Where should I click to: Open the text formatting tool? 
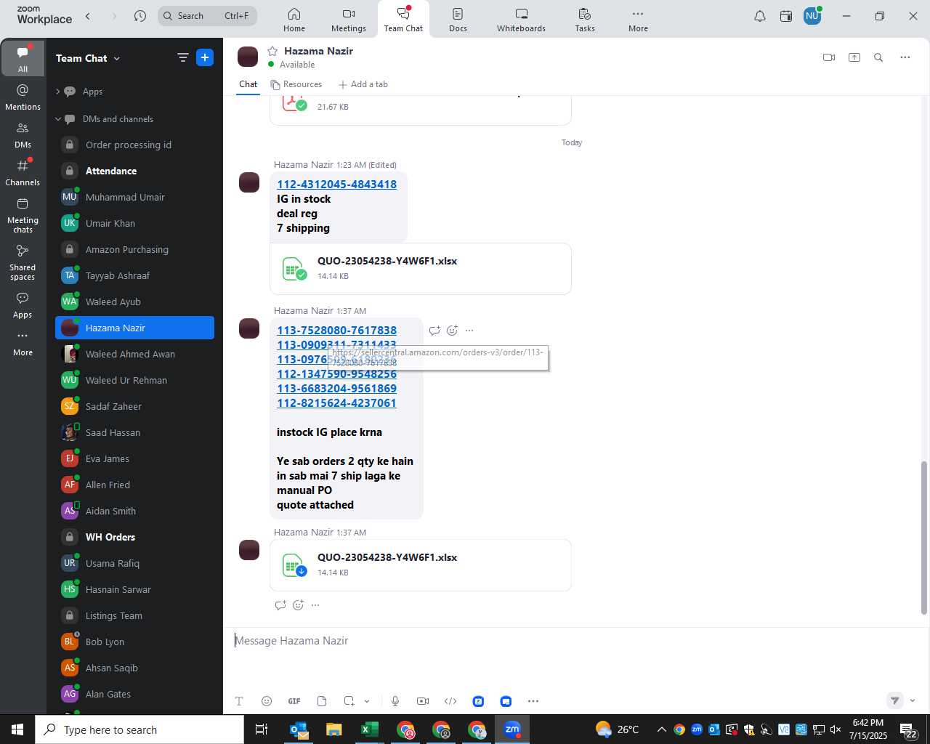[x=239, y=701]
